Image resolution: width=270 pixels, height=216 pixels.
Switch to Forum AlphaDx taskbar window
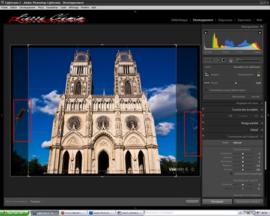73,213
